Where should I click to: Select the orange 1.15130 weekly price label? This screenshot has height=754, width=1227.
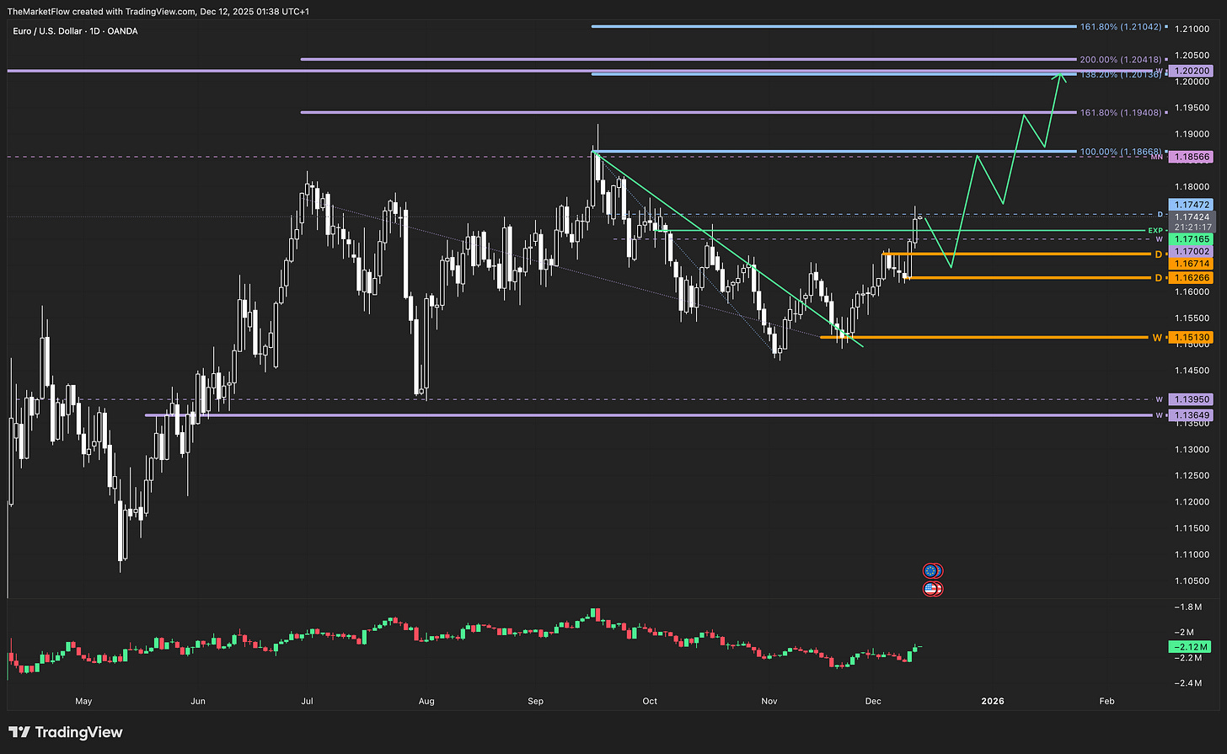[1191, 337]
